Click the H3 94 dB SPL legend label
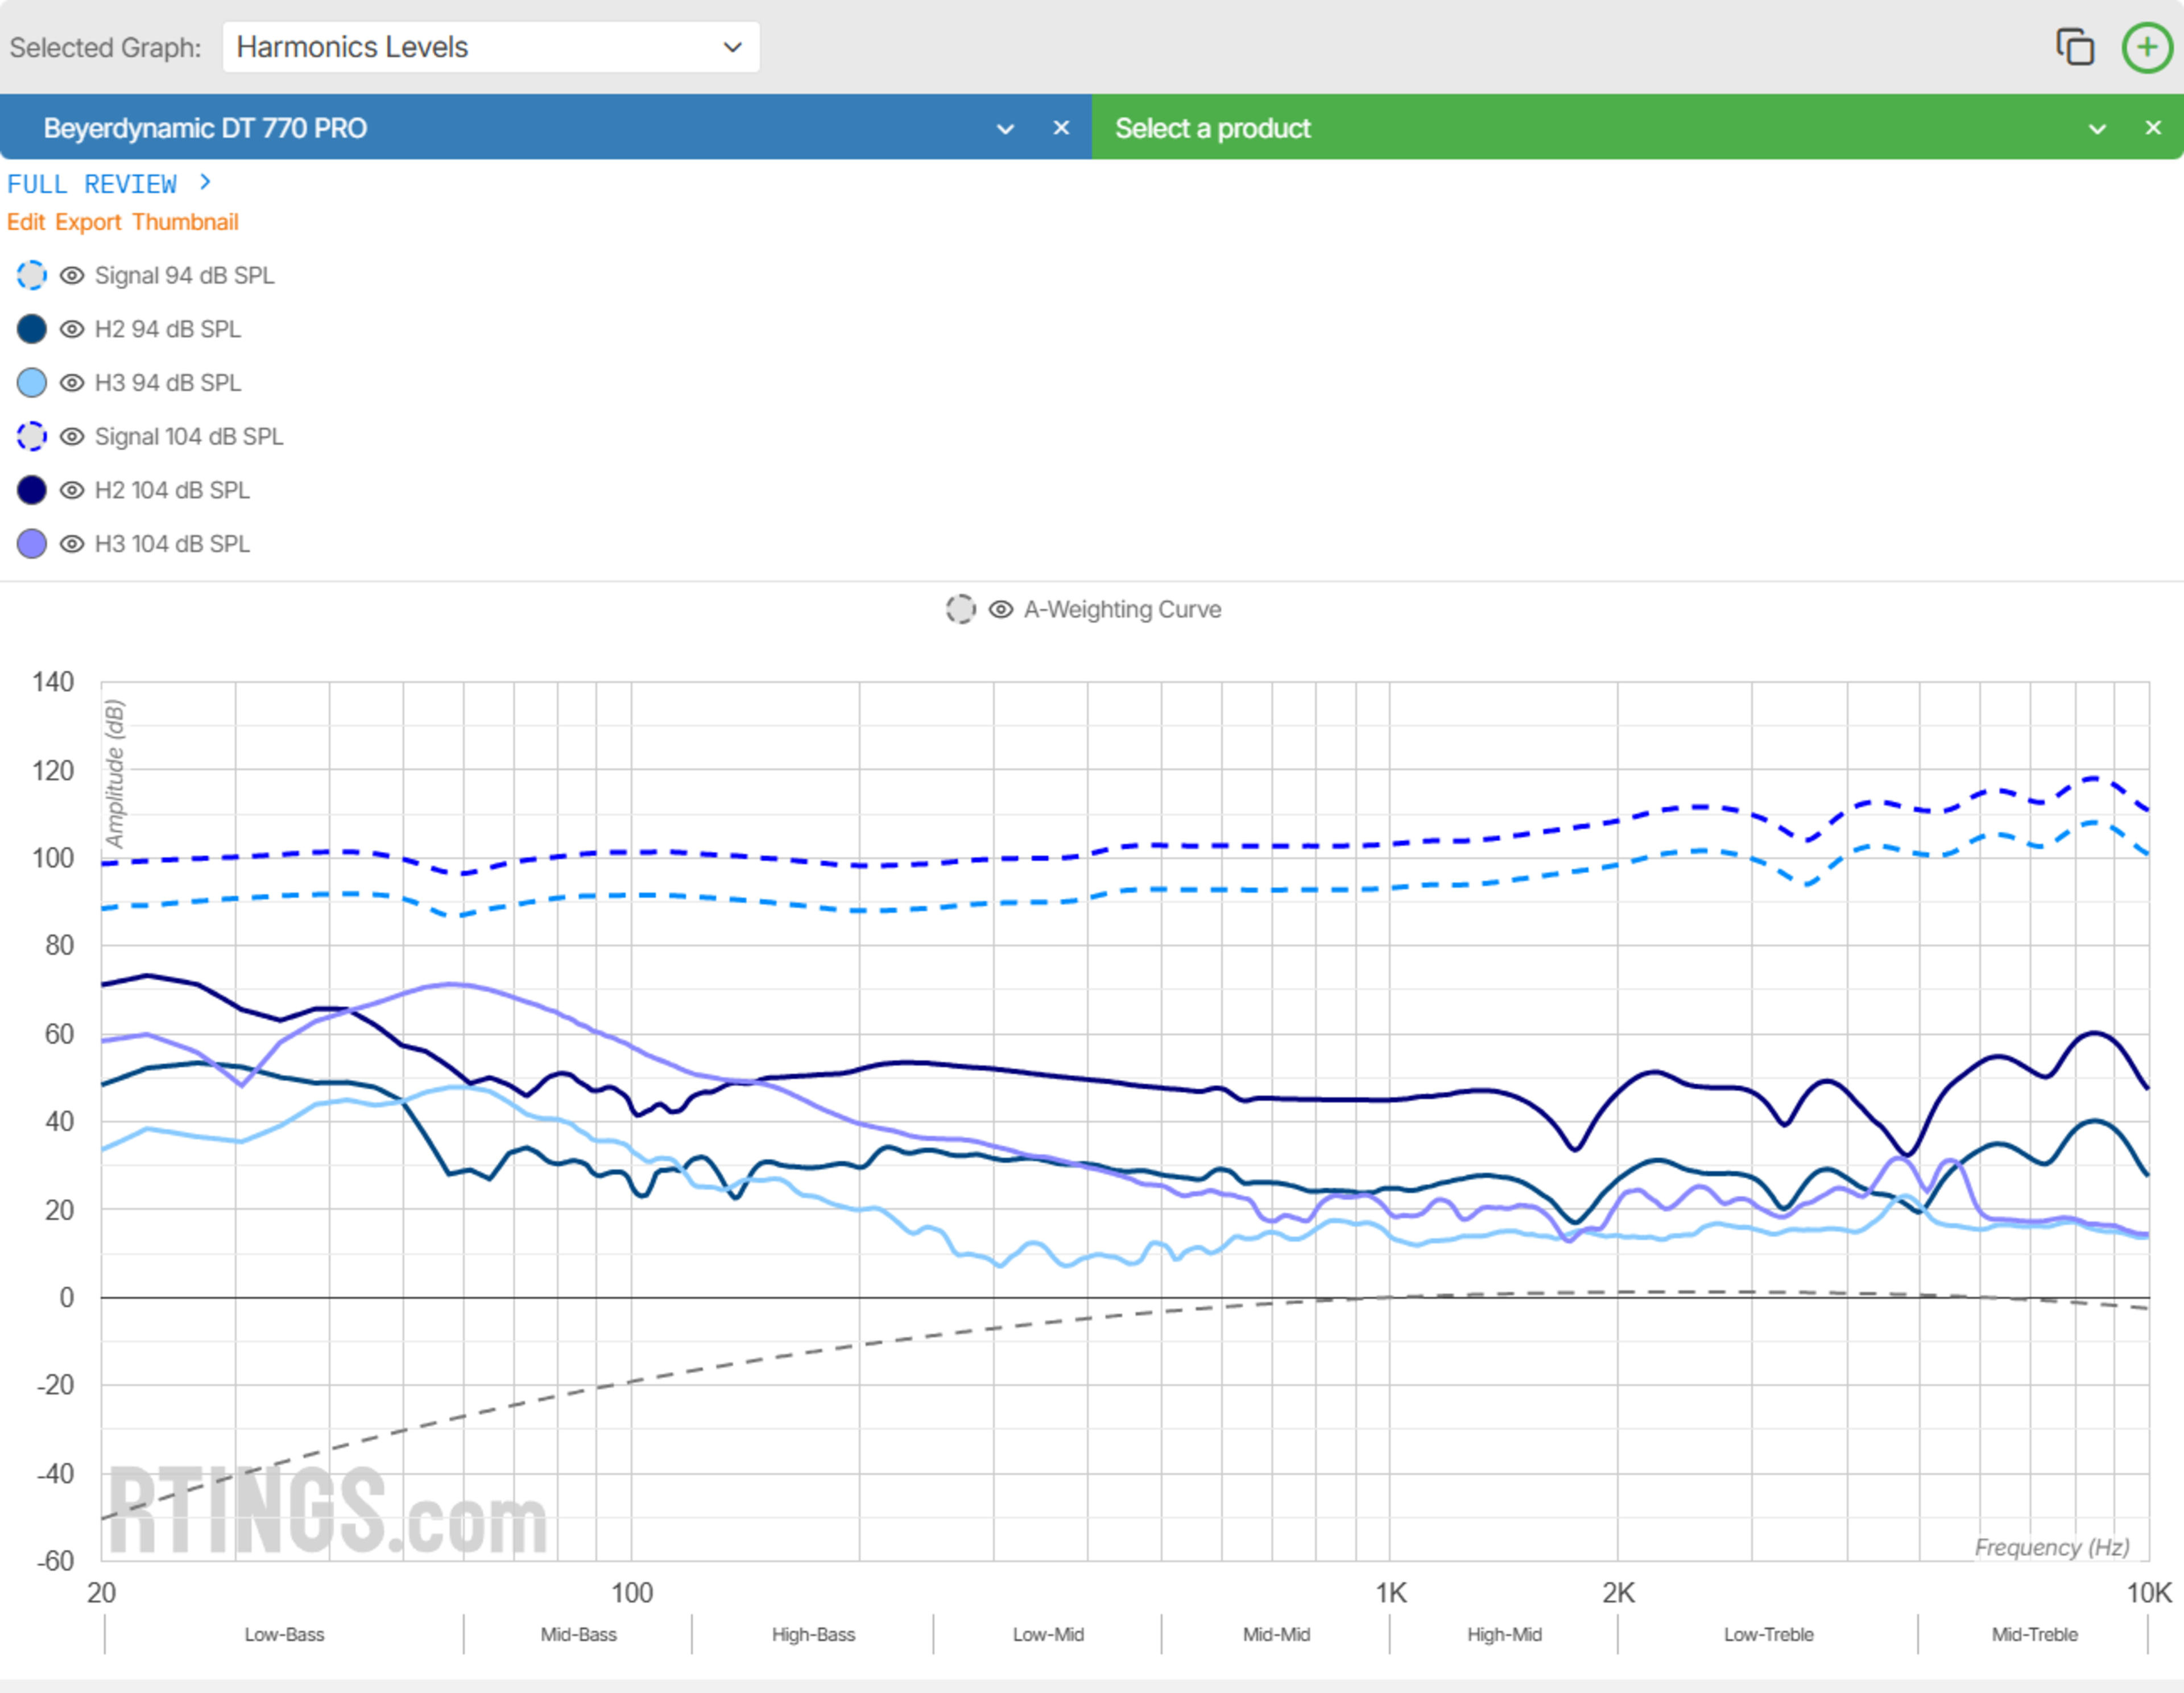Image resolution: width=2184 pixels, height=1693 pixels. [x=168, y=383]
